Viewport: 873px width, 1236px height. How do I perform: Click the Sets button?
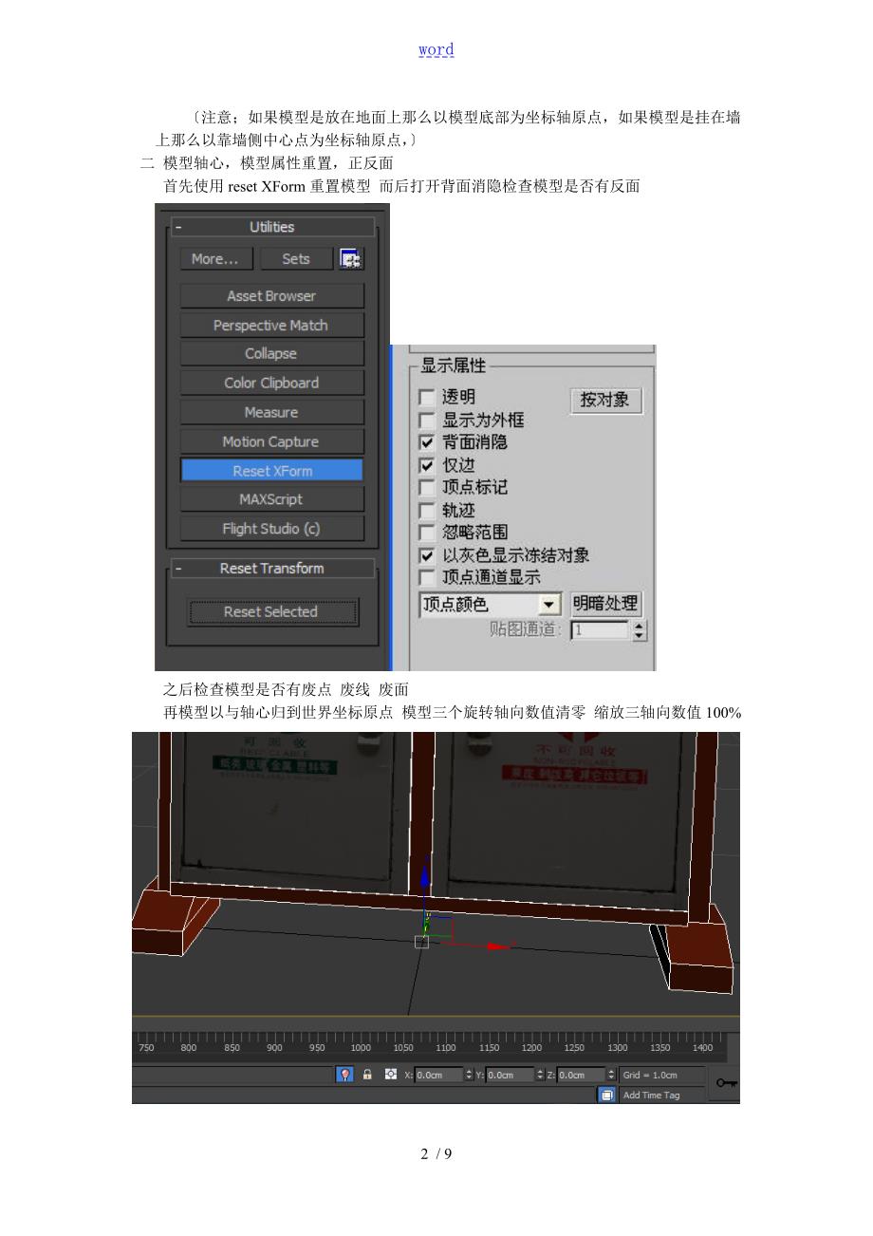296,259
